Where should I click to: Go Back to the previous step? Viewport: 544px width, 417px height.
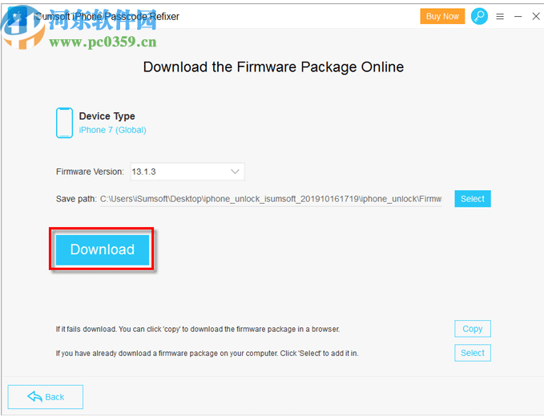tap(46, 397)
